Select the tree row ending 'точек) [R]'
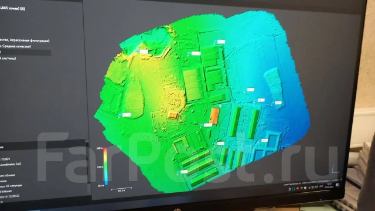 (x=12, y=8)
